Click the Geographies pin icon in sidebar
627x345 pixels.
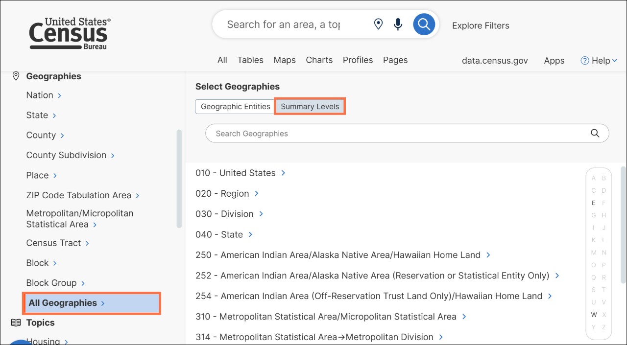tap(16, 76)
